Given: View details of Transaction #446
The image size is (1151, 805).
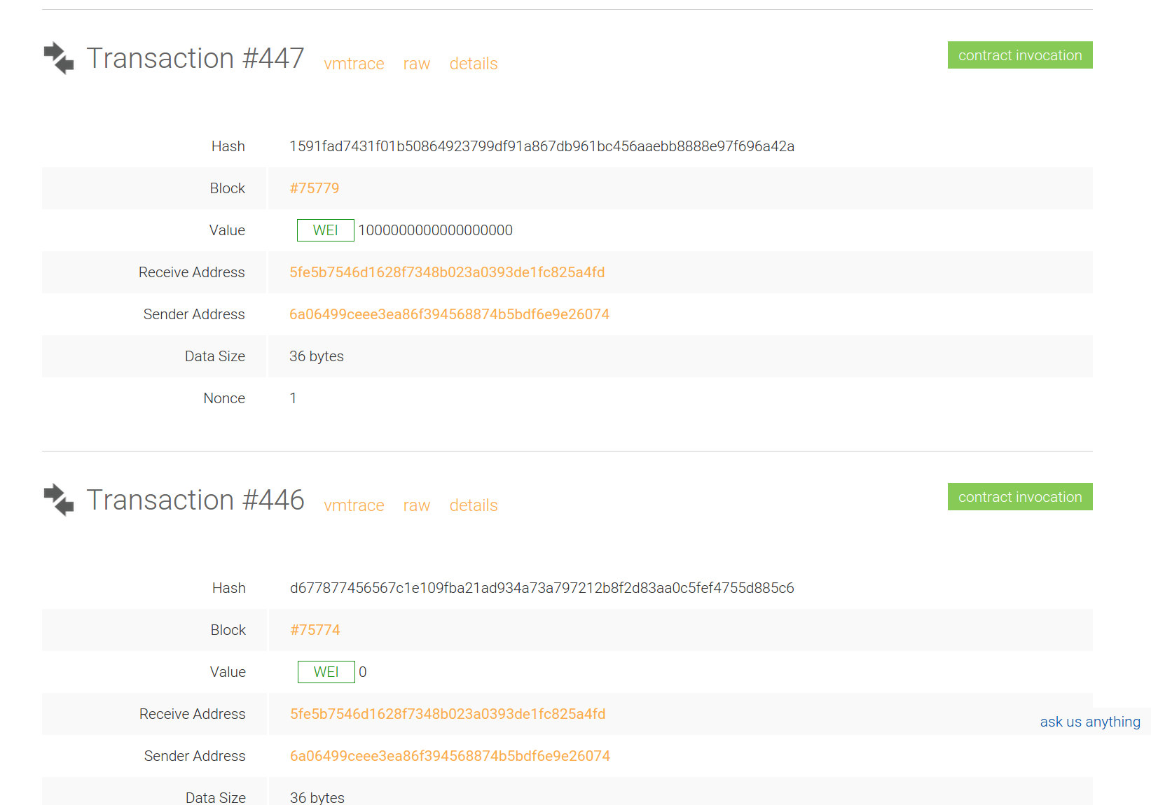Looking at the screenshot, I should coord(474,505).
